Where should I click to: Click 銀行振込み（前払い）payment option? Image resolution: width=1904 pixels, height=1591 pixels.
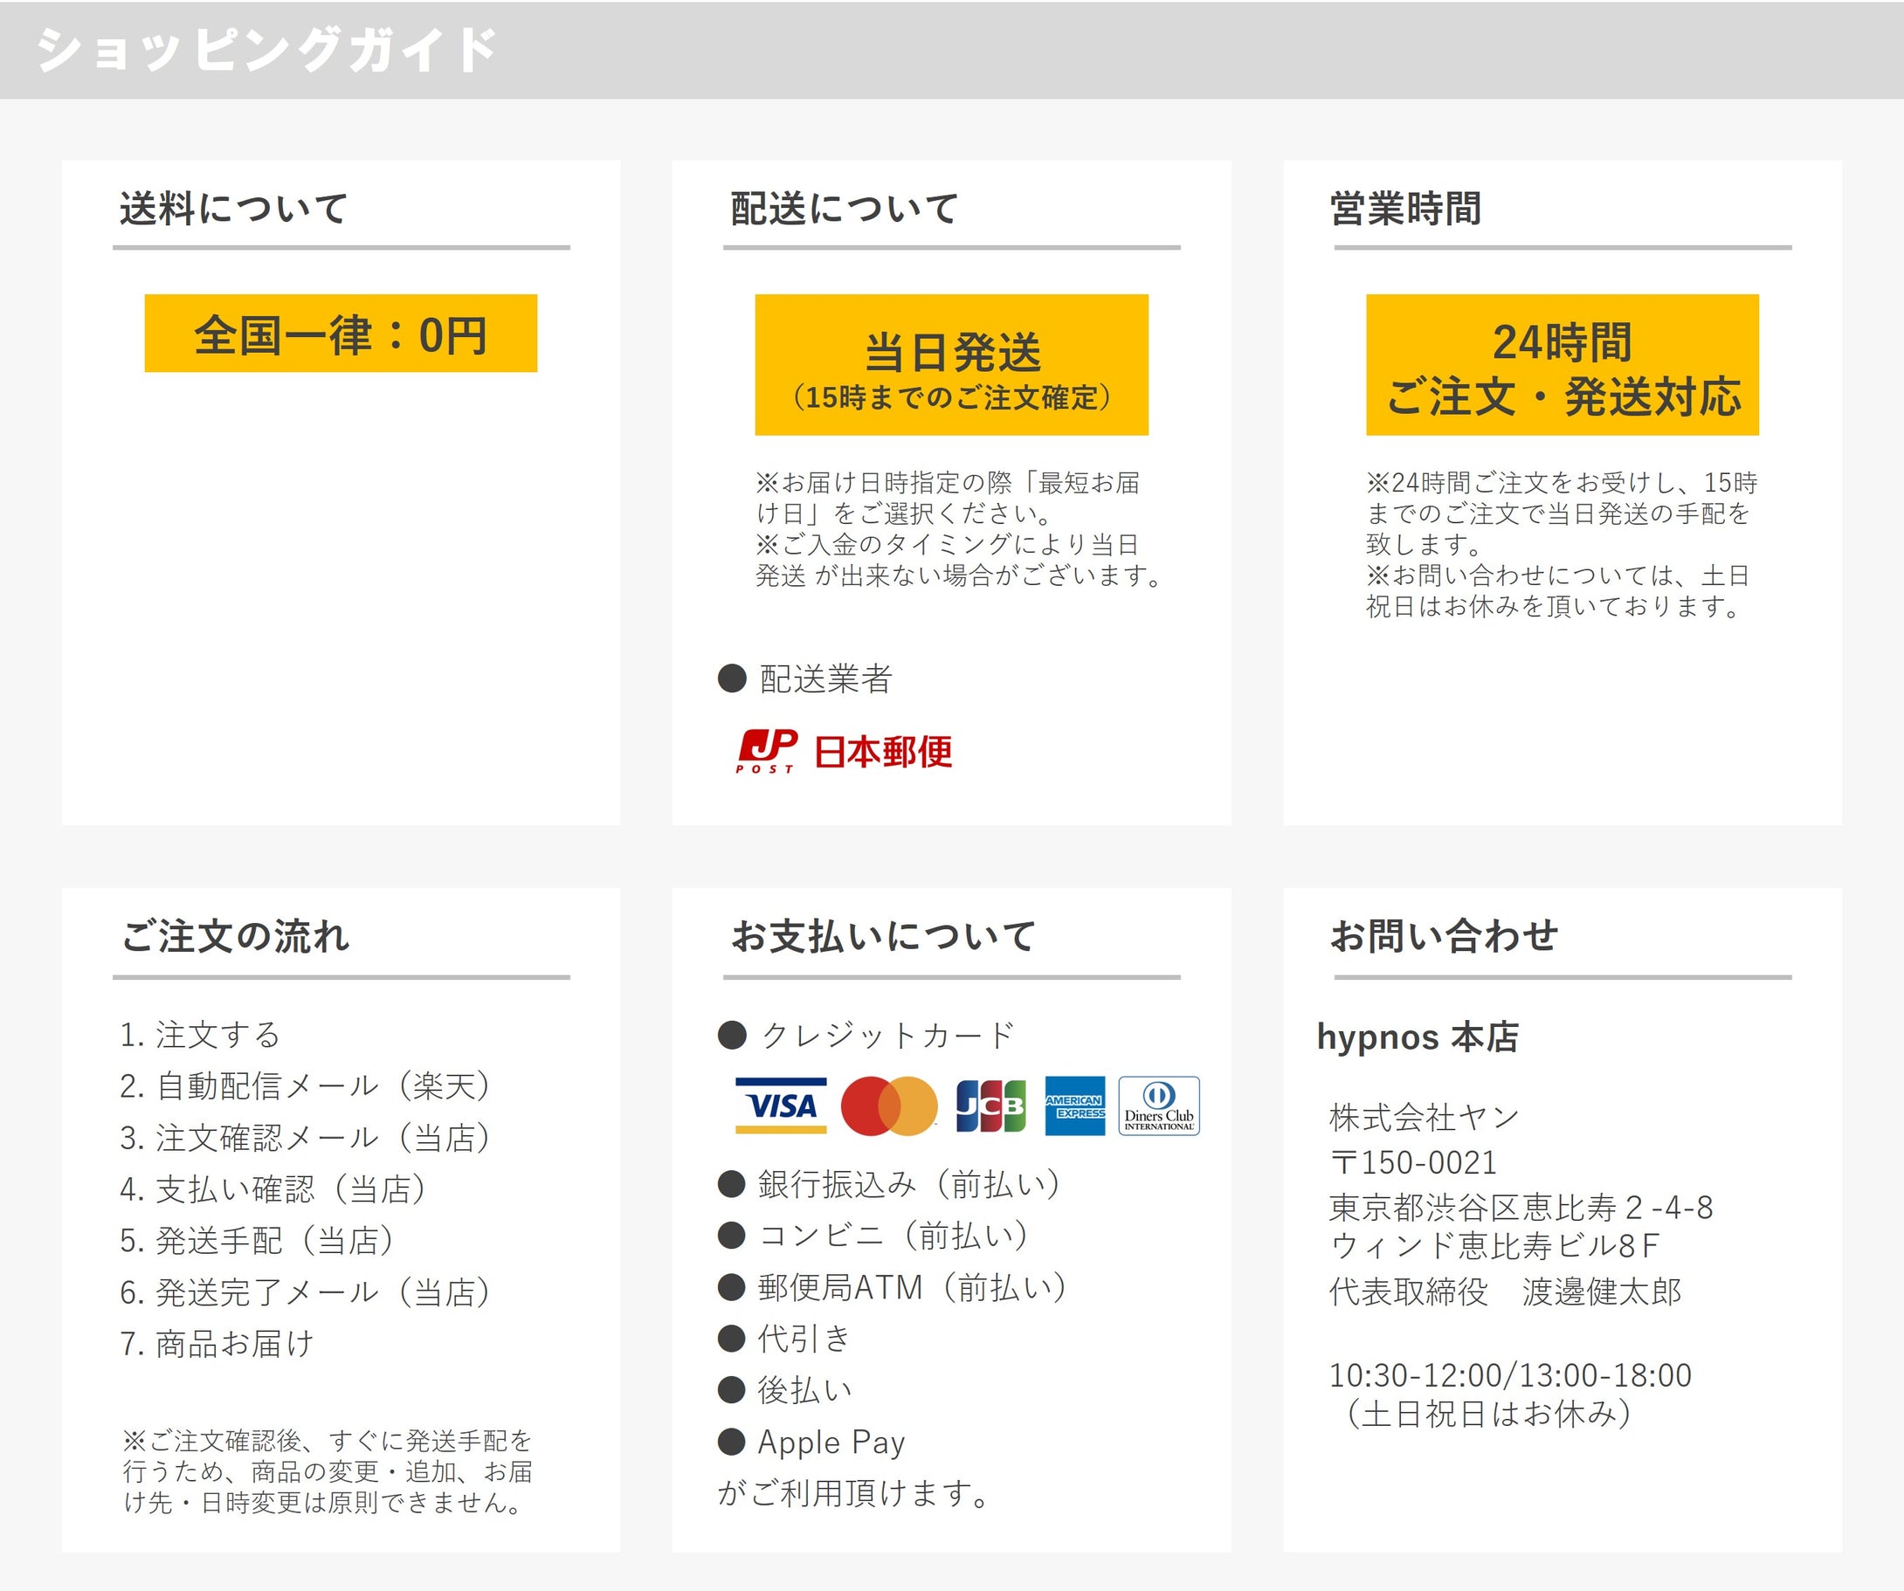point(908,1184)
